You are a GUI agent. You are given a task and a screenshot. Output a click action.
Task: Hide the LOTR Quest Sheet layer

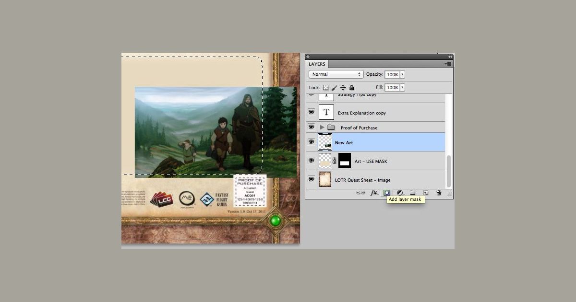click(311, 179)
